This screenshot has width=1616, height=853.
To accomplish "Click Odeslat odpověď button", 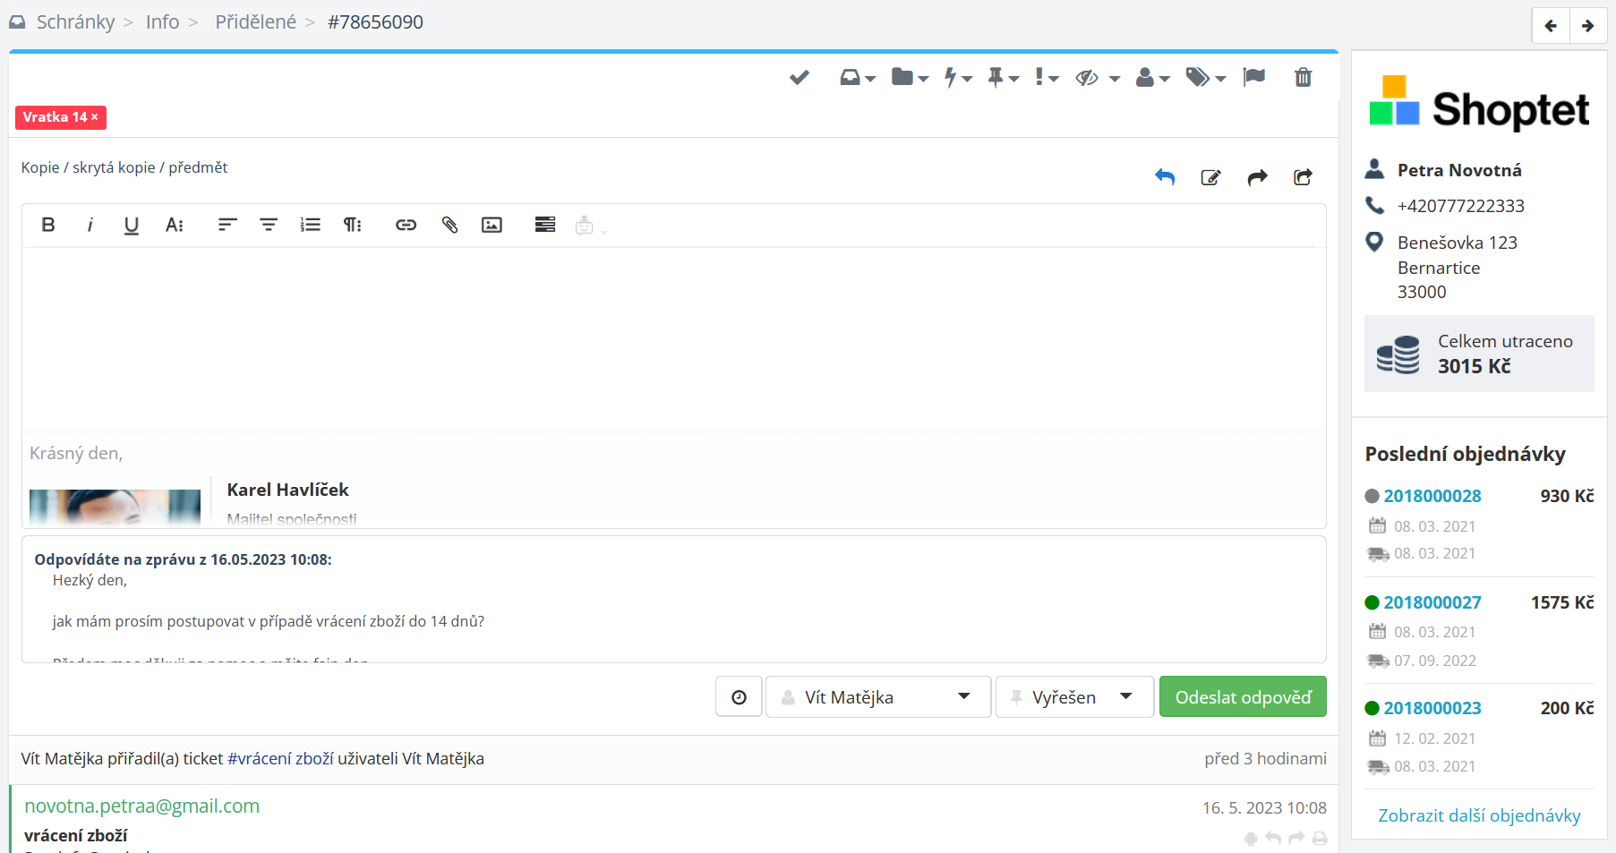I will pos(1243,697).
